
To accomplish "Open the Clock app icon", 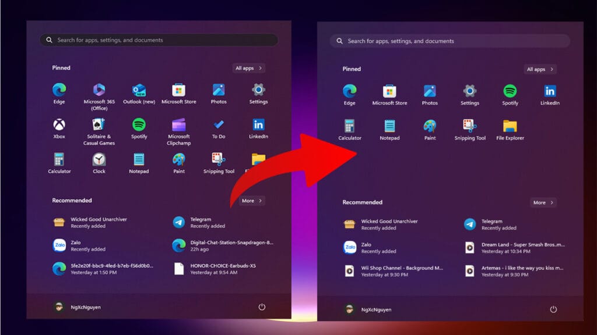I will tap(99, 163).
